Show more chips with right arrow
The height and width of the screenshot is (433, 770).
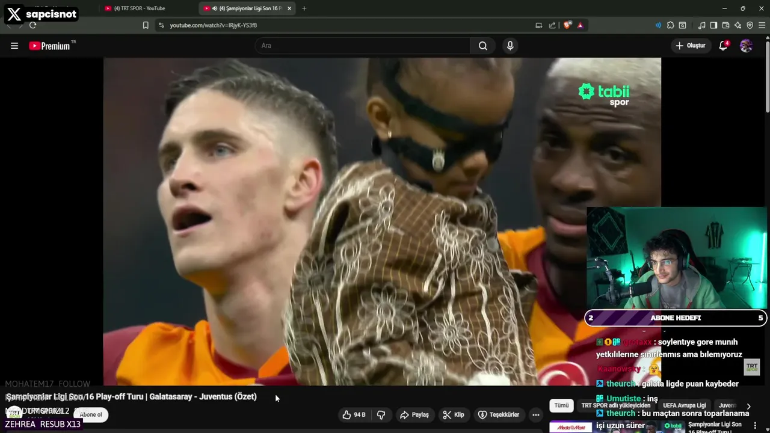748,406
